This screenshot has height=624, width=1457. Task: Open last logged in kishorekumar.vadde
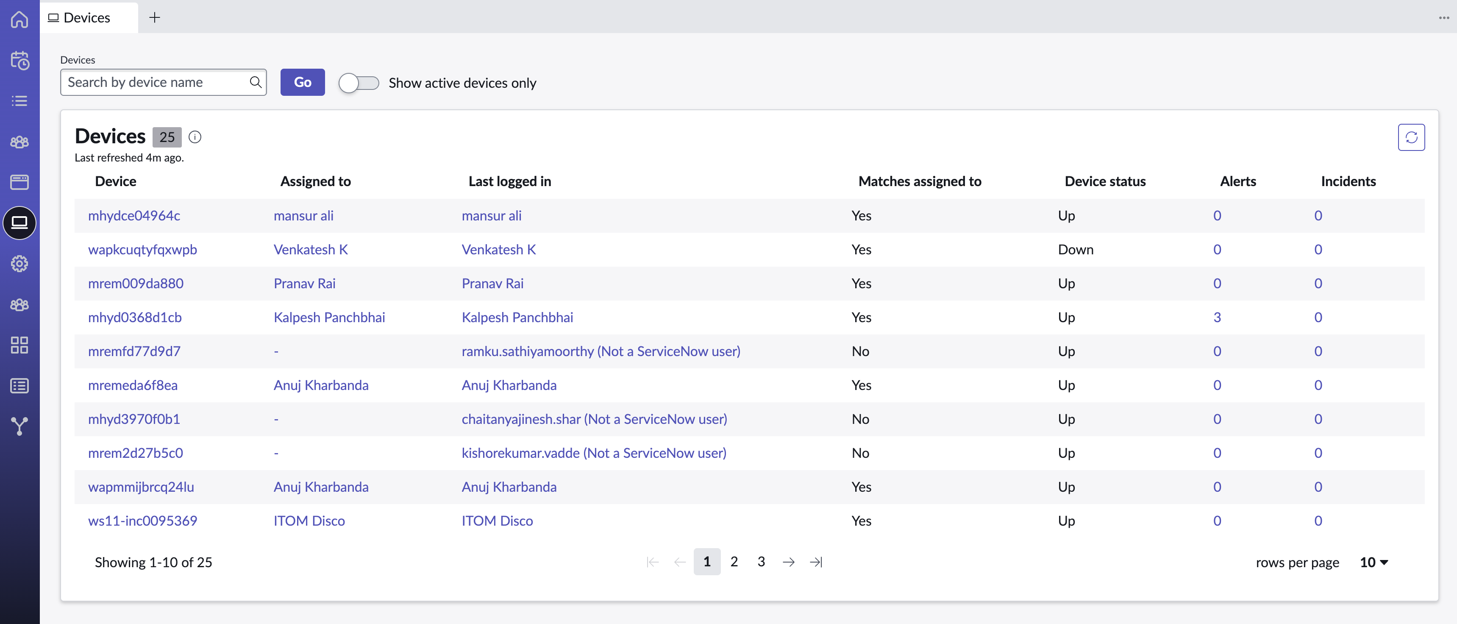click(594, 453)
